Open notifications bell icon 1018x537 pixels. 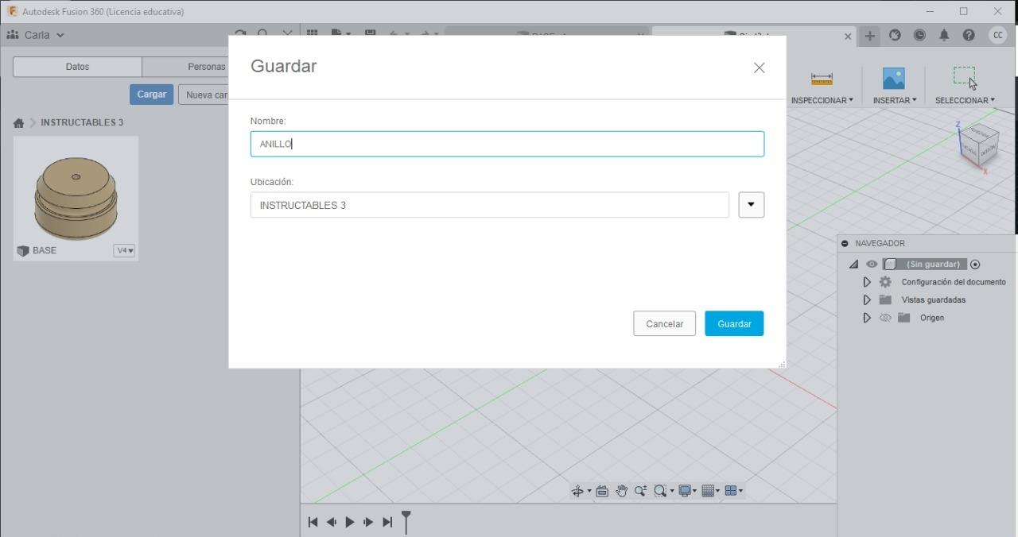point(944,35)
